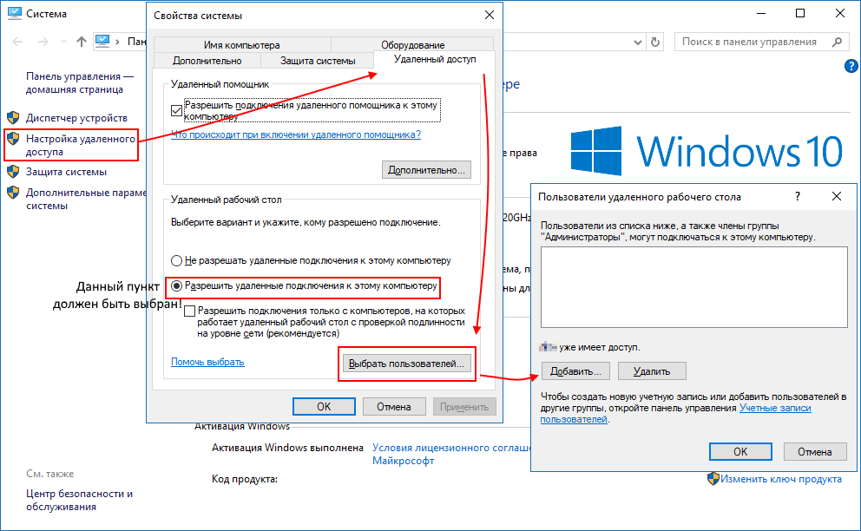
Task: Click the help question mark in users dialog
Action: (x=798, y=196)
